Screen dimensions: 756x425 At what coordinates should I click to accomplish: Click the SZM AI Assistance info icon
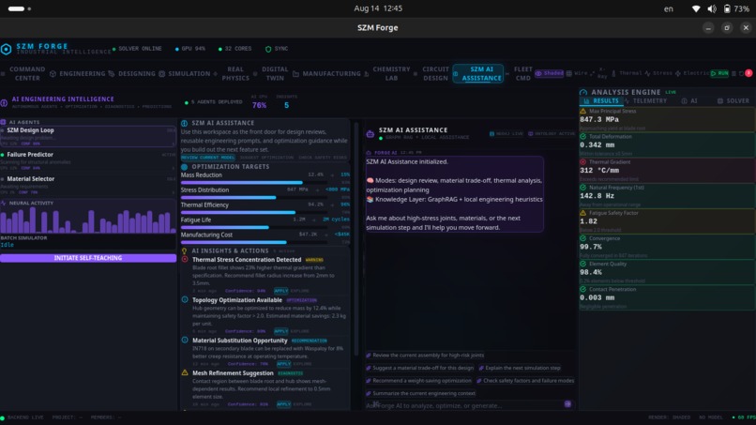point(184,123)
